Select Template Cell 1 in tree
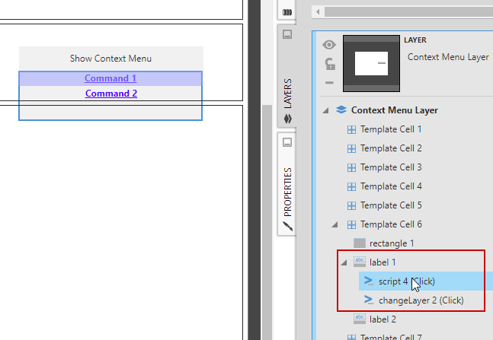This screenshot has height=340, width=493. pos(391,129)
